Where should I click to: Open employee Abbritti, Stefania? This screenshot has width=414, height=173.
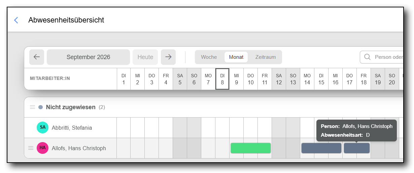click(x=72, y=128)
